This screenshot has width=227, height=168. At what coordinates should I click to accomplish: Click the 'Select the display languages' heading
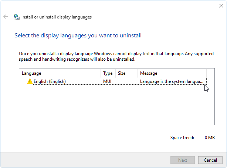(x=78, y=36)
